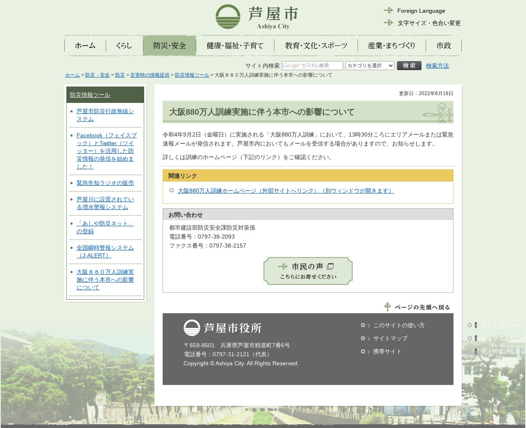526x428 pixels.
Task: Click the 防災 breadcrumb link
Action: pyautogui.click(x=120, y=75)
